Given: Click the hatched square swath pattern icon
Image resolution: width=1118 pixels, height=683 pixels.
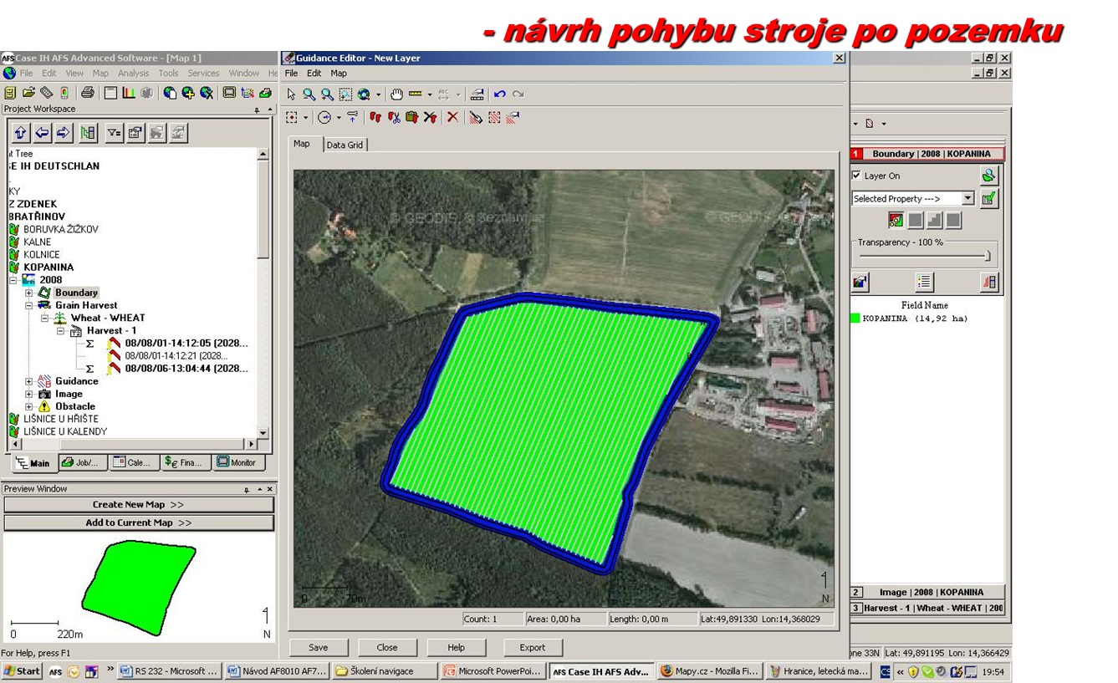Looking at the screenshot, I should tap(494, 118).
